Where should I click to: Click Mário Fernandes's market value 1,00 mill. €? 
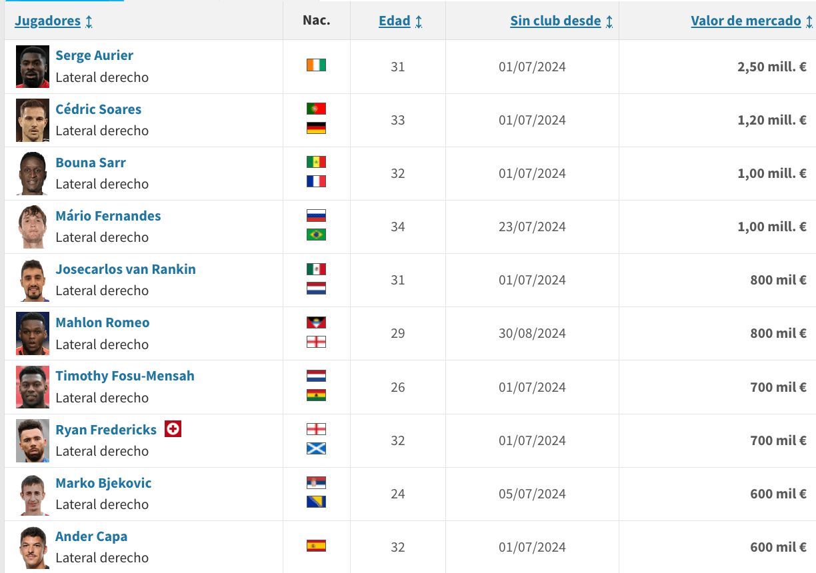[x=771, y=227]
